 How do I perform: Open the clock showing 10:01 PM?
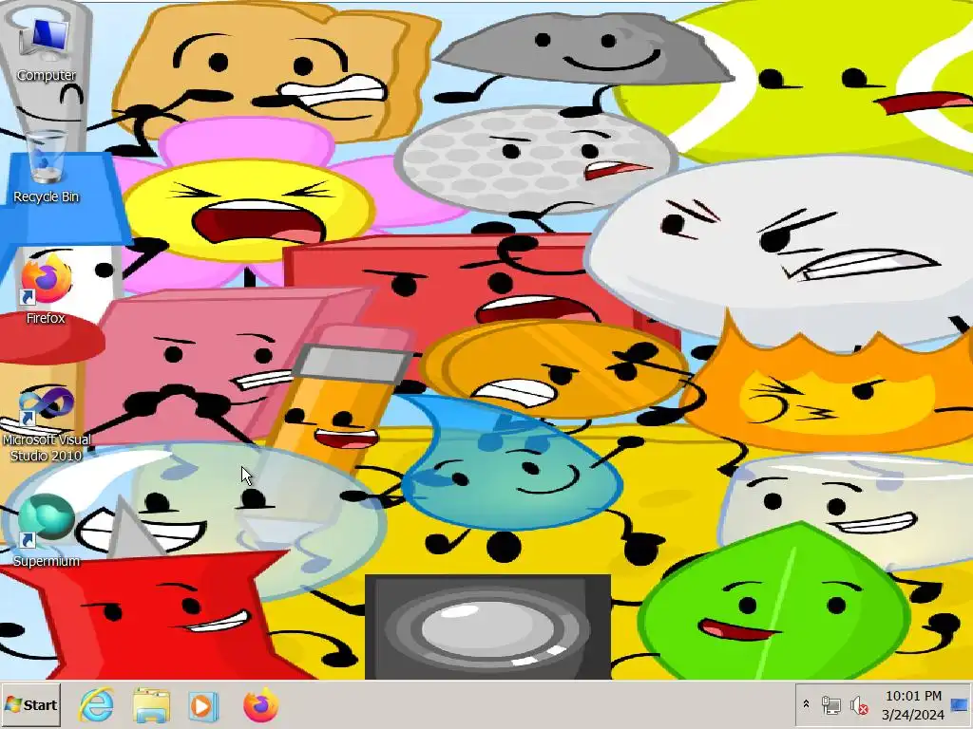pos(913,696)
